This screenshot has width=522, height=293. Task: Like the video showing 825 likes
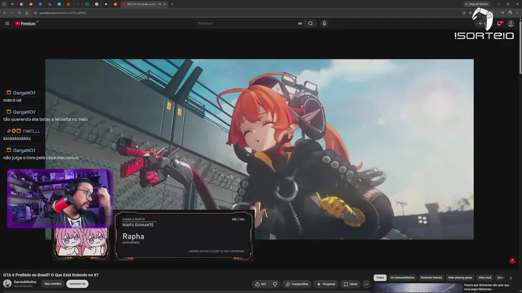click(261, 284)
